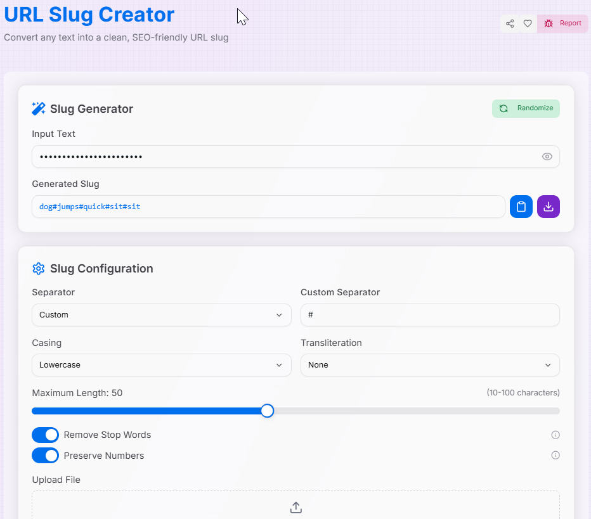Screen dimensions: 591x519
Task: Click the Custom Separator input field
Action: pyautogui.click(x=430, y=314)
